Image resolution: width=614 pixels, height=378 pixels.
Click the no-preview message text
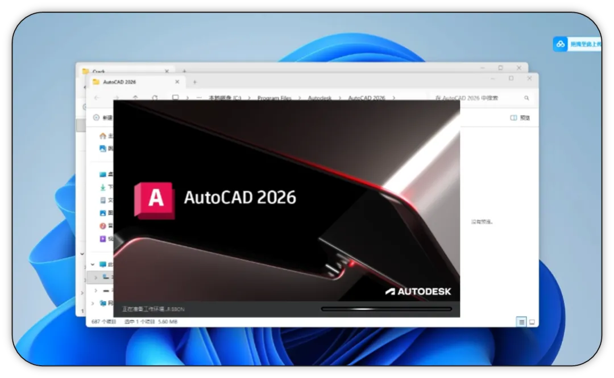pos(482,222)
